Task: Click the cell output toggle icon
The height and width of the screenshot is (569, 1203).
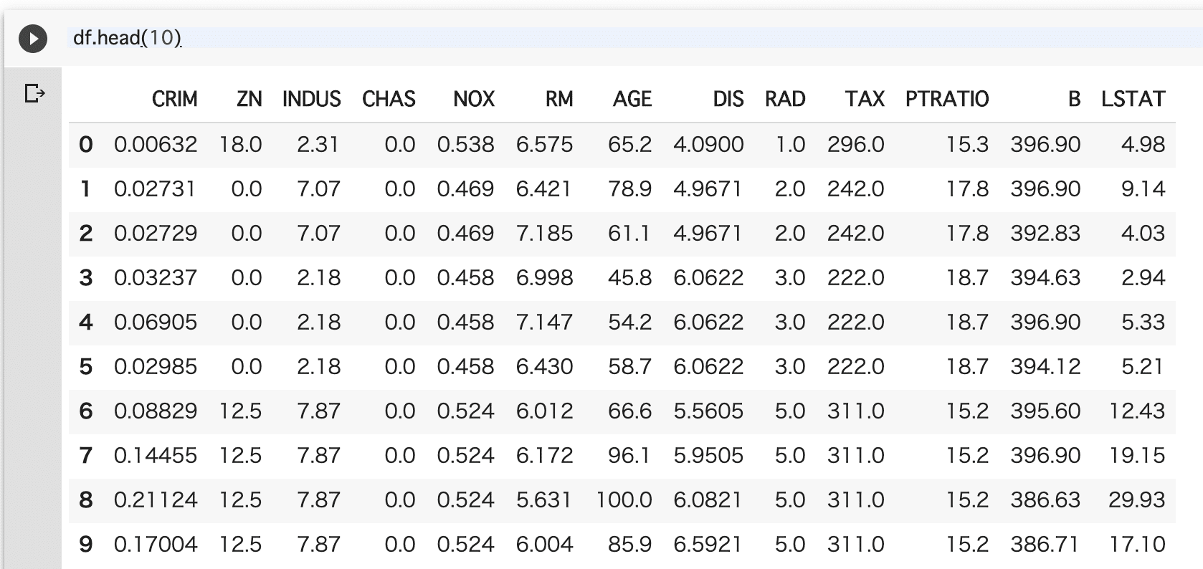Action: click(x=34, y=93)
